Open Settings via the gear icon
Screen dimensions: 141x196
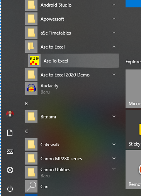tap(10, 170)
